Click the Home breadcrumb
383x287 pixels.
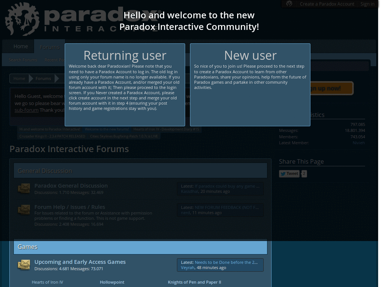pos(19,78)
